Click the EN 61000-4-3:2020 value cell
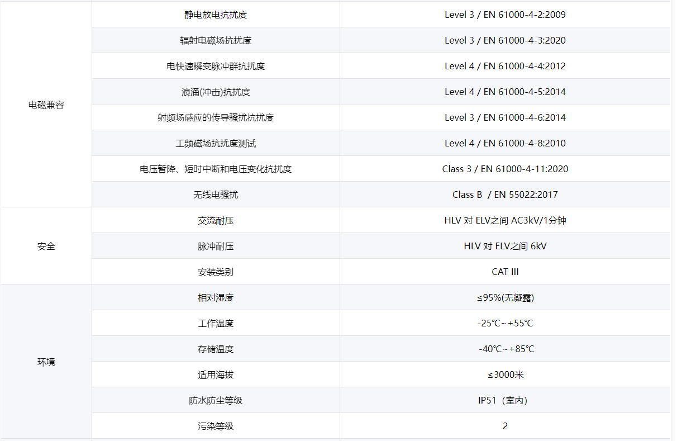This screenshot has width=677, height=441. pos(505,41)
